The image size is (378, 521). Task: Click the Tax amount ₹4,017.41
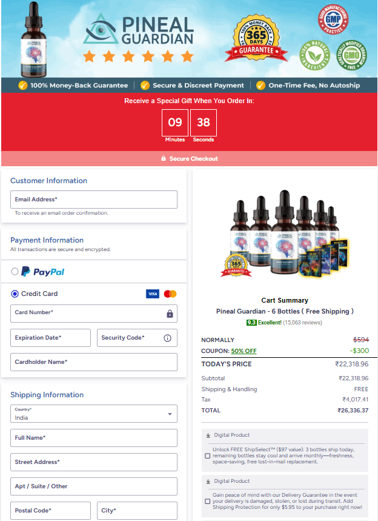point(356,399)
